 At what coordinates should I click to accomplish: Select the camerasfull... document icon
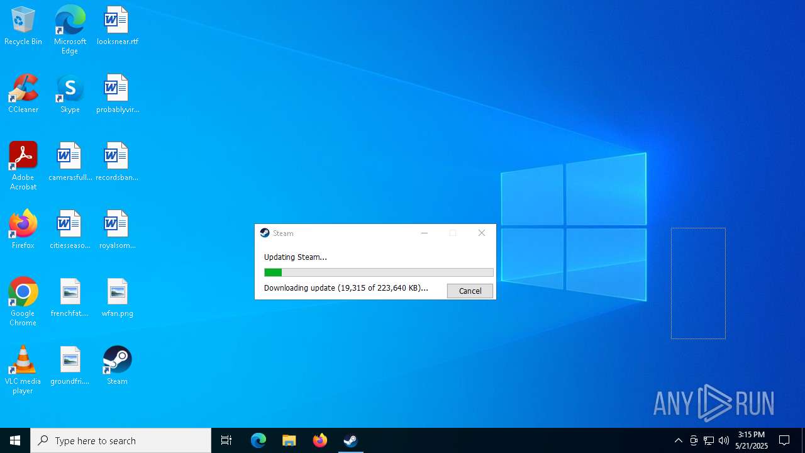70,162
